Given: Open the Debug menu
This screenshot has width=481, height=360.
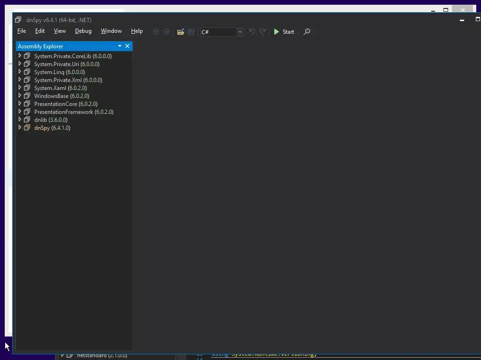Looking at the screenshot, I should (83, 31).
